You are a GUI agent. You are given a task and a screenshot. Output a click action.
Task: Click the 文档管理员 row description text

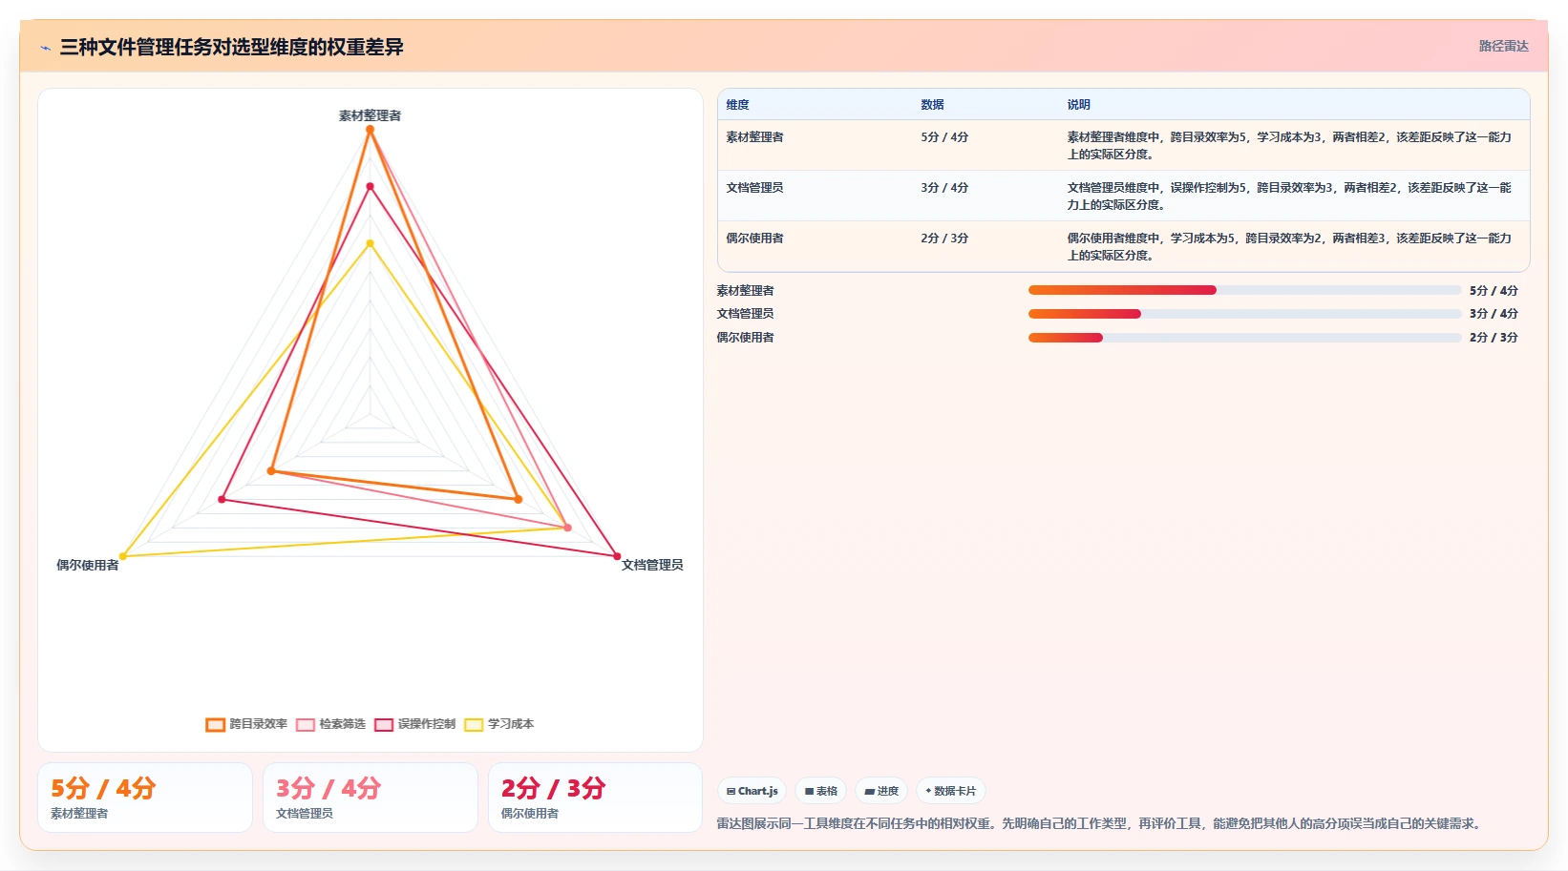pyautogui.click(x=1289, y=197)
